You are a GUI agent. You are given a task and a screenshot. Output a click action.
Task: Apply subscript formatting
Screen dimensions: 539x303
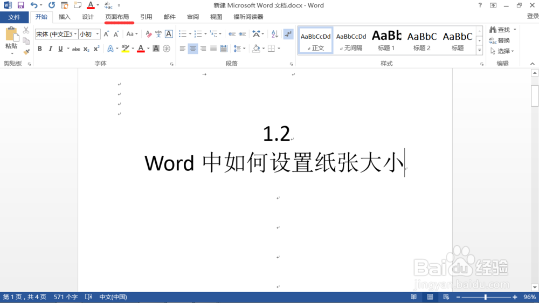point(86,49)
